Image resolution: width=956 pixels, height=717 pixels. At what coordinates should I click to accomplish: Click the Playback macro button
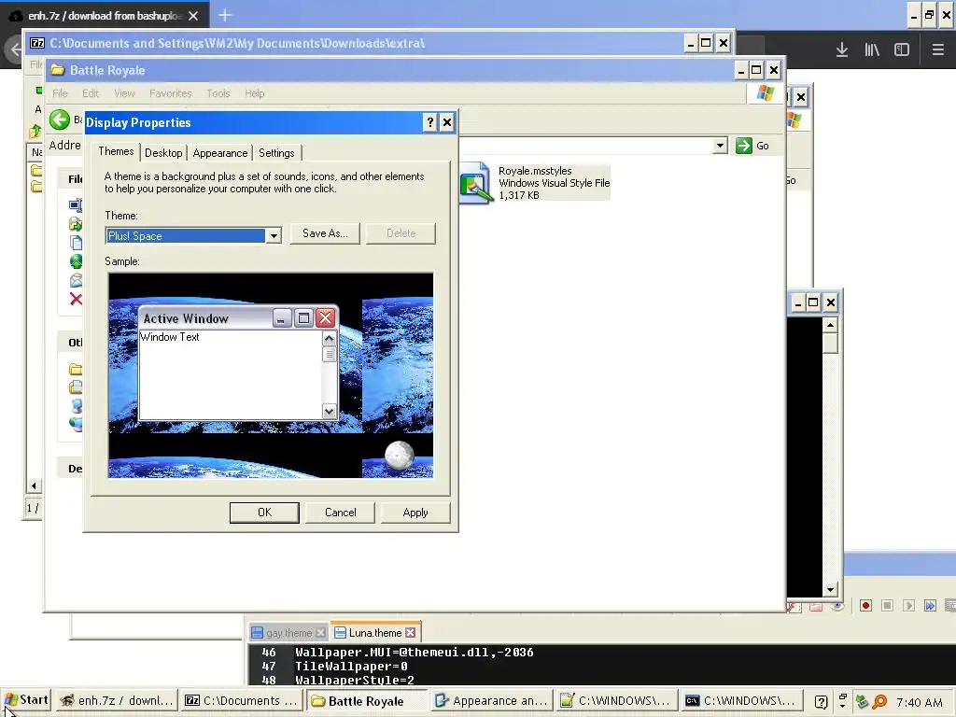click(908, 605)
